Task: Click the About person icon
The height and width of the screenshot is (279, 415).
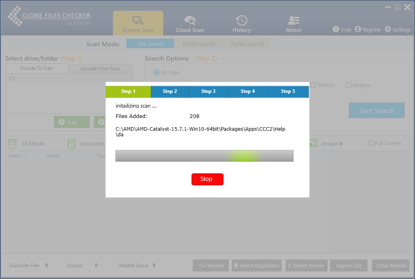Action: click(x=294, y=20)
